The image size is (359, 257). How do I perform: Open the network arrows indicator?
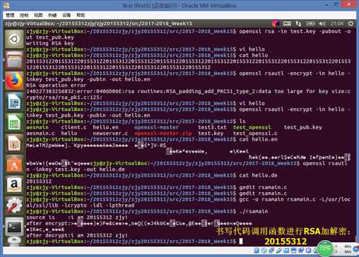pyautogui.click(x=298, y=23)
